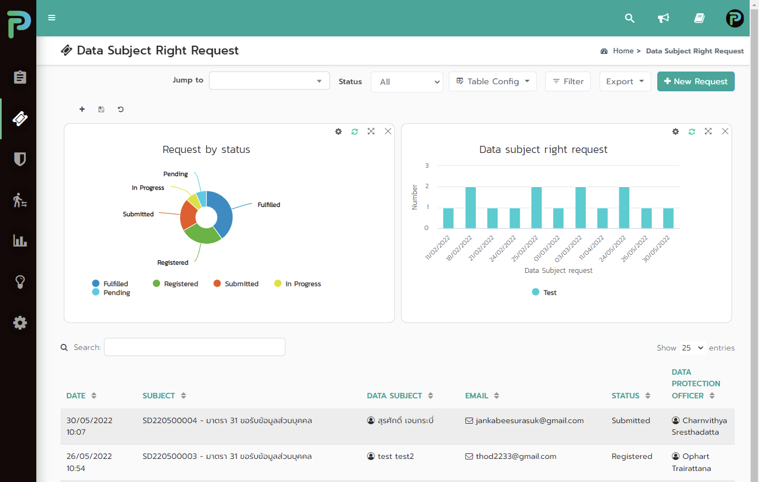
Task: Close the Request by status widget
Action: 388,132
